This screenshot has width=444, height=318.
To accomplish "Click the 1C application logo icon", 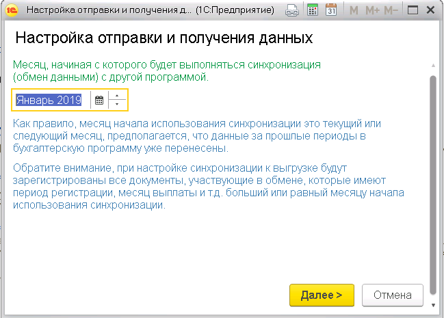I will click(x=11, y=10).
